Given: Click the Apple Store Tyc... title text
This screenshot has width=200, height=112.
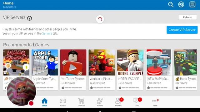Looking at the screenshot, I should coord(44,79).
